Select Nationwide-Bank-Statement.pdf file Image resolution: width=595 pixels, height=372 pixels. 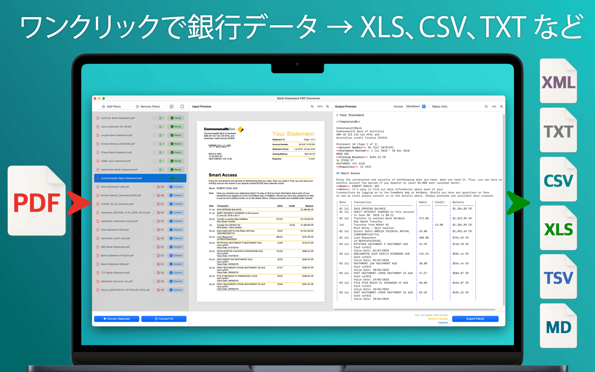pyautogui.click(x=140, y=170)
